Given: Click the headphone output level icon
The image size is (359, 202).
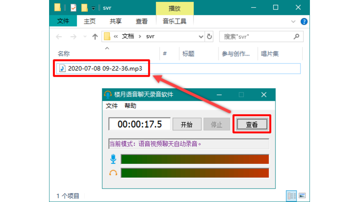Looking at the screenshot, I should point(113,173).
